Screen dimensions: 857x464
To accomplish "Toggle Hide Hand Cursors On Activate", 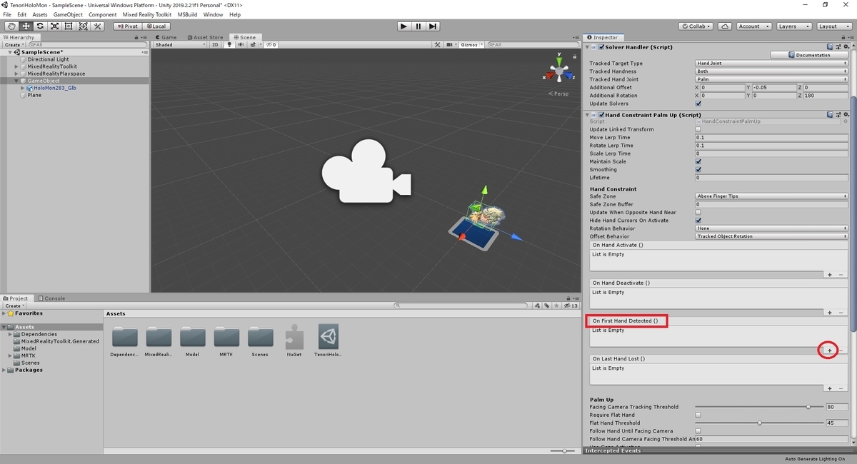I will click(698, 220).
